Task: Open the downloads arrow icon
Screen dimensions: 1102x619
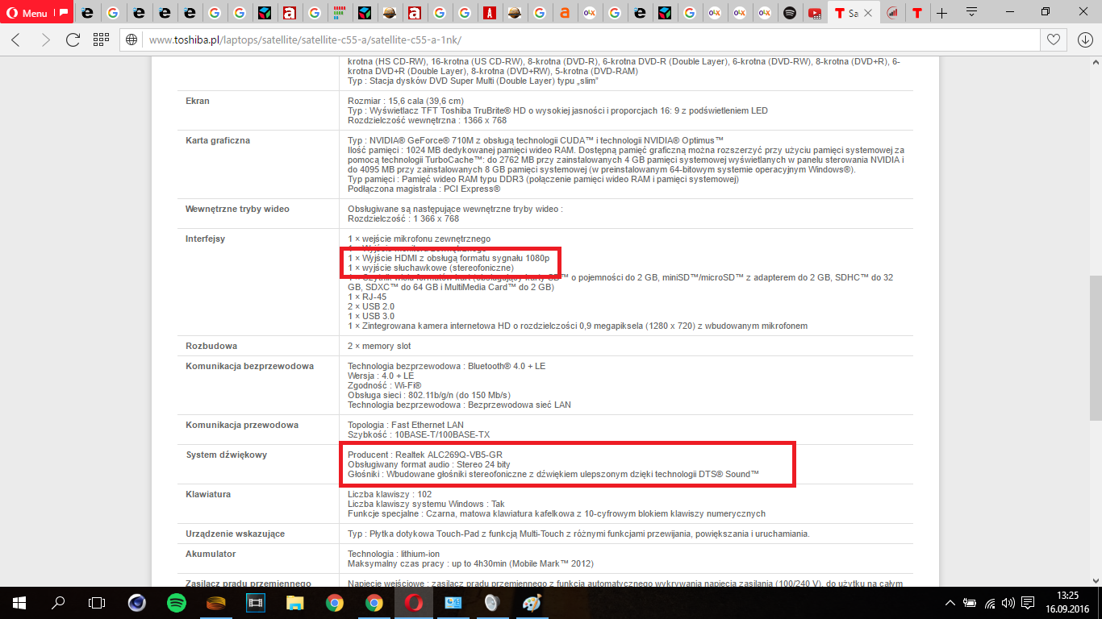Action: coord(1085,39)
